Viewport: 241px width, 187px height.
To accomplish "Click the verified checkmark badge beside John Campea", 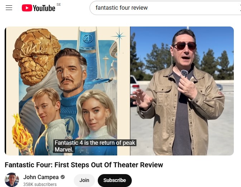I will 63,177.
